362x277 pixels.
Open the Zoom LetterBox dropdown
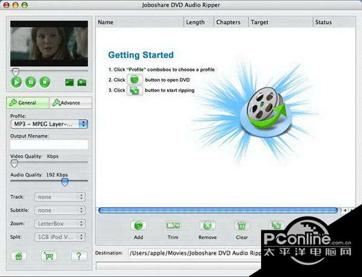pos(60,224)
